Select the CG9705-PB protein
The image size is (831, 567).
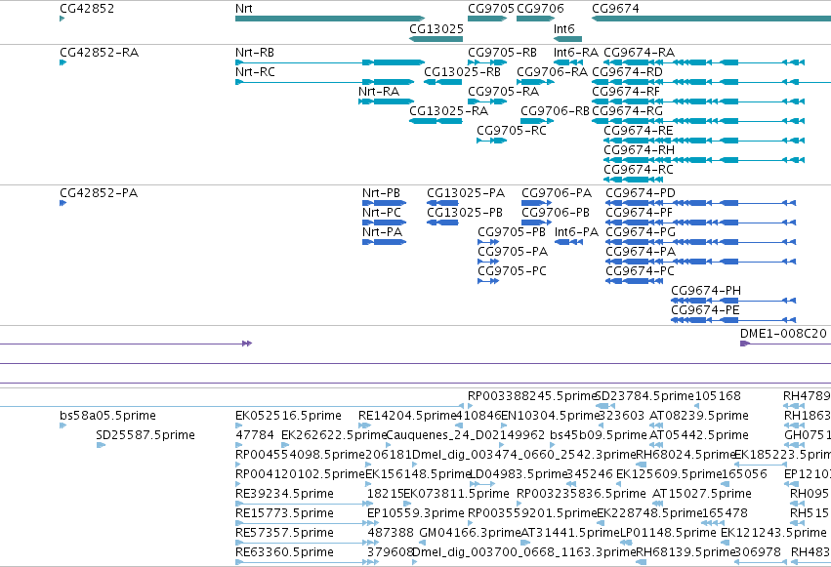pyautogui.click(x=488, y=242)
